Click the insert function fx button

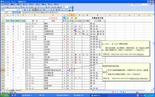click(x=20, y=12)
